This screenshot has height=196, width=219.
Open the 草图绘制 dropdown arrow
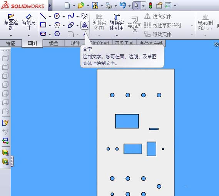tap(11, 35)
